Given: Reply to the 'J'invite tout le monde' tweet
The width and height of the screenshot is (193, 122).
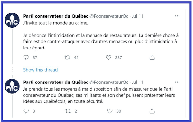Looking at the screenshot, I should click(26, 57).
